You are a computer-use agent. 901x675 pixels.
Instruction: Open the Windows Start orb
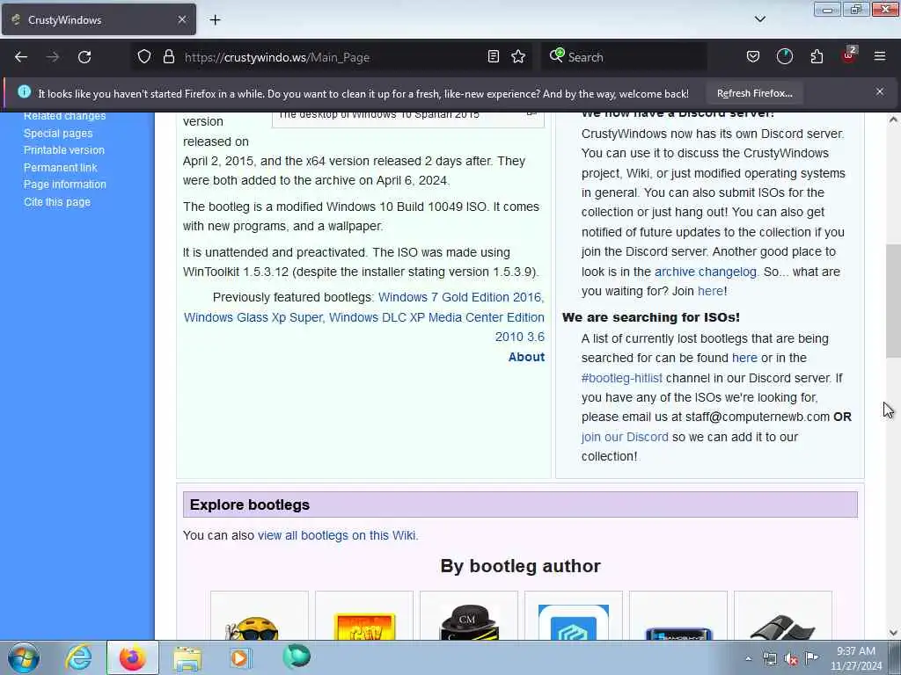click(24, 657)
